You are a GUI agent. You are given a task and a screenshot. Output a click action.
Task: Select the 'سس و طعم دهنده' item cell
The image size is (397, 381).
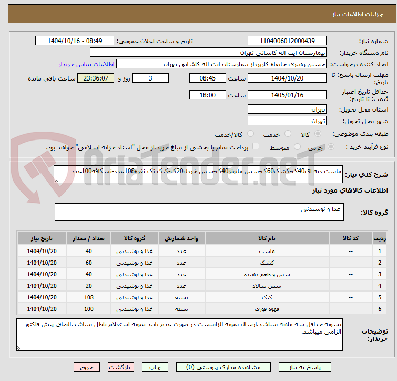267,274
